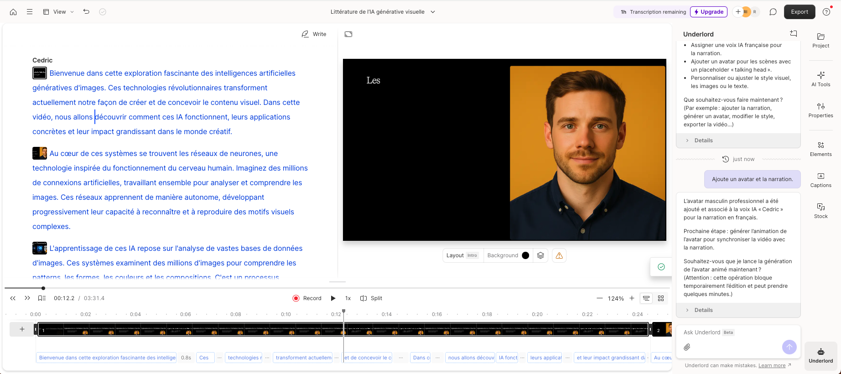Open the Captions panel
841x374 pixels.
[x=820, y=180]
